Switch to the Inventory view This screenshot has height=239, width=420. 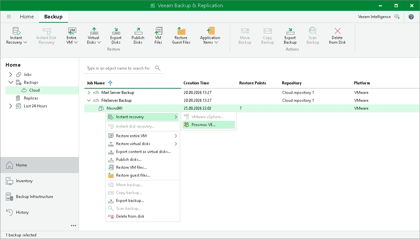[x=39, y=181]
